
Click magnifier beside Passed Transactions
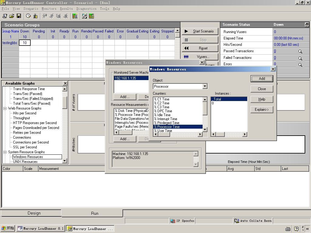coord(300,52)
